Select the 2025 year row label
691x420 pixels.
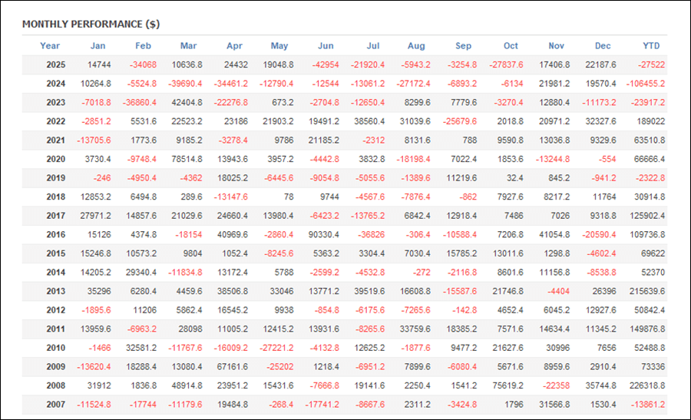(56, 65)
